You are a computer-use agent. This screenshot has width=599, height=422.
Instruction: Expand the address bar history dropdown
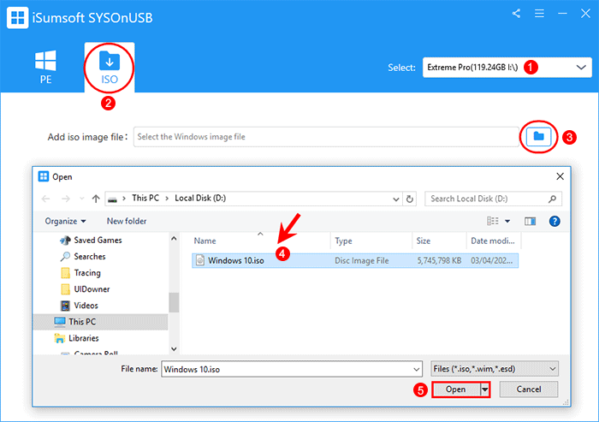point(395,199)
